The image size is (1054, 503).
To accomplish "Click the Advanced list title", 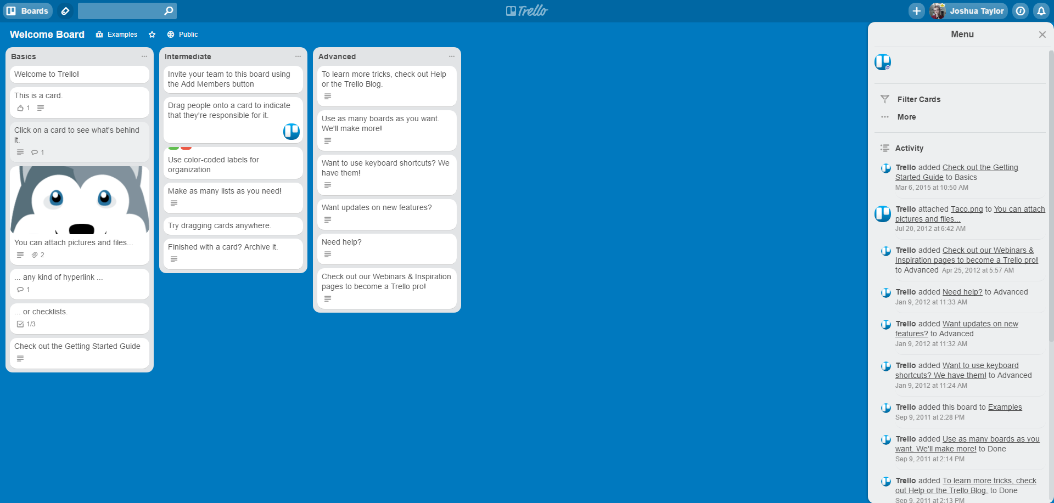I will (x=337, y=56).
